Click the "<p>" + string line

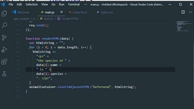pyautogui.click(x=42, y=56)
